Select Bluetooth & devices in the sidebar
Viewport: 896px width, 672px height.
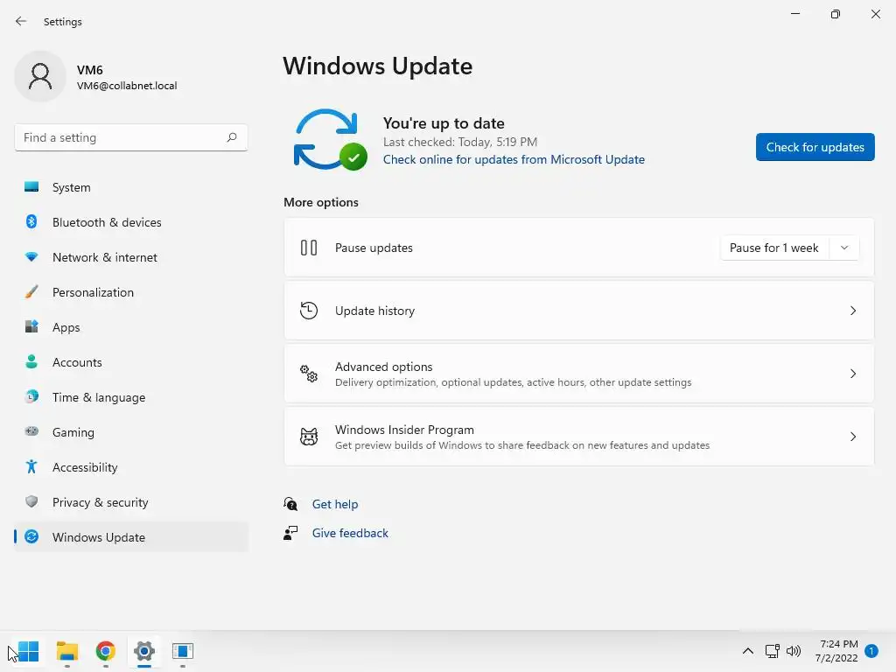131,221
